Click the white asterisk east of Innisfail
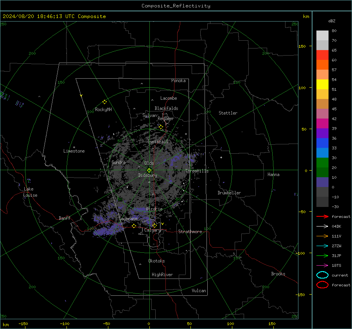 tap(186, 134)
